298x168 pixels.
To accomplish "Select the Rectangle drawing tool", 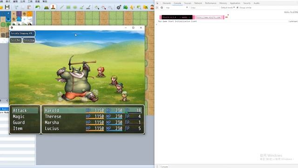I will [x=68, y=7].
